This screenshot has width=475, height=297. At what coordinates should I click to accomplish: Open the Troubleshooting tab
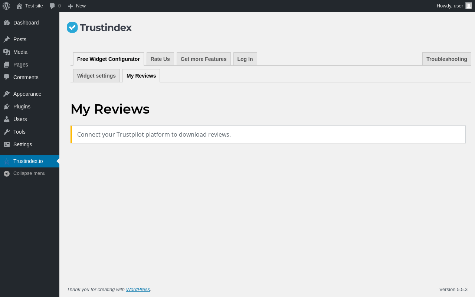pos(447,59)
